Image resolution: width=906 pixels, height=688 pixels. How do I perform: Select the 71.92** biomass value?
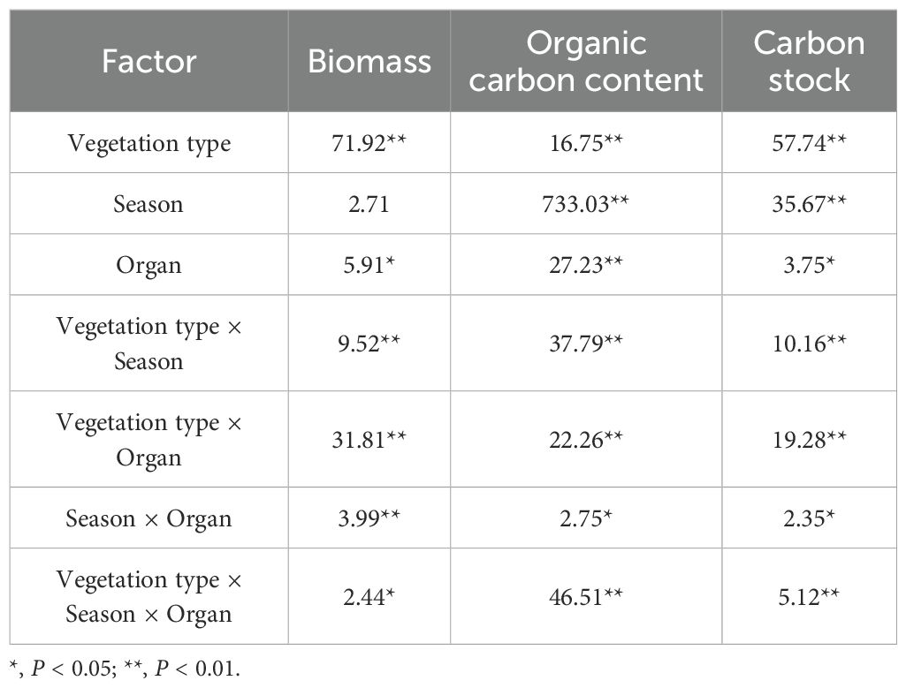coord(369,143)
